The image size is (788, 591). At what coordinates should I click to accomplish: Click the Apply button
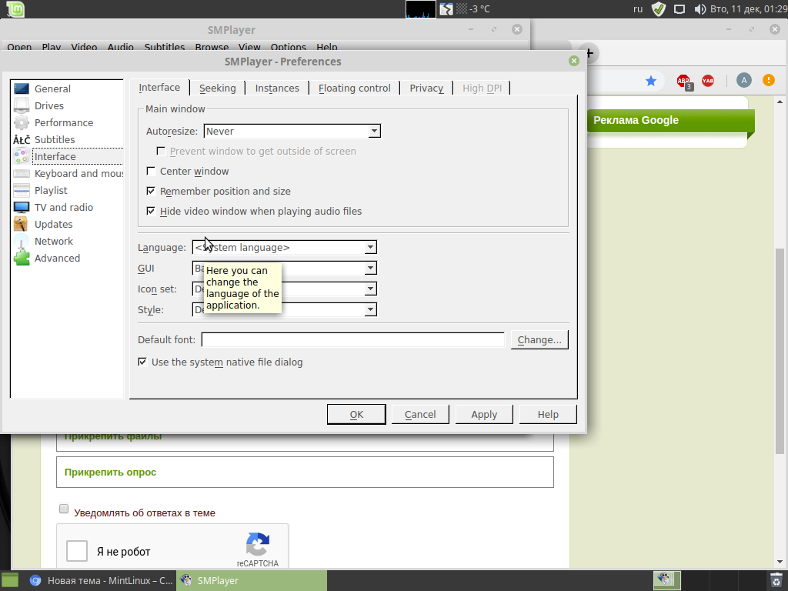point(484,415)
